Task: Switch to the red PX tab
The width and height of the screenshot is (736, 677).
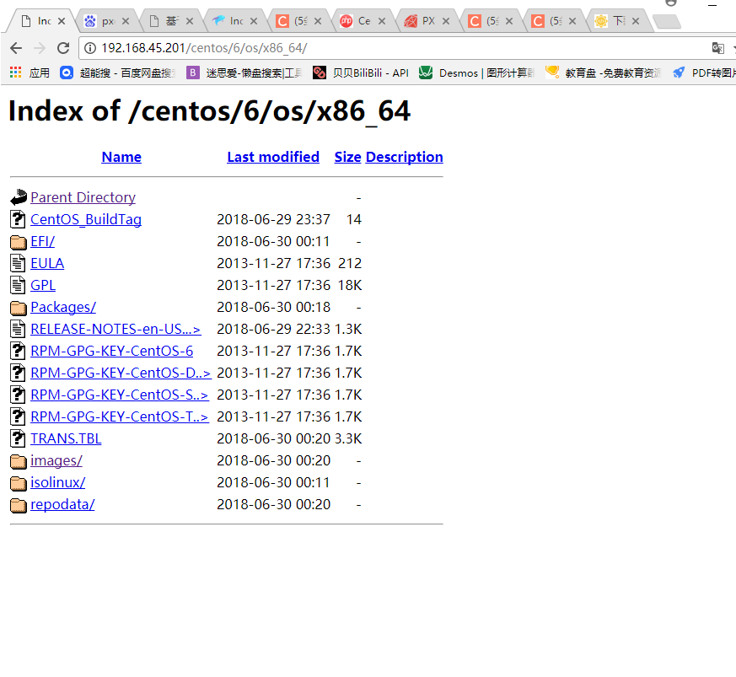Action: point(427,21)
